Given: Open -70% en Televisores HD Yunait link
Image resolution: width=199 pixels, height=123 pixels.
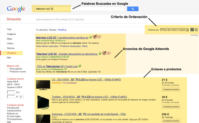Looking at the screenshot, I should coord(57,66).
